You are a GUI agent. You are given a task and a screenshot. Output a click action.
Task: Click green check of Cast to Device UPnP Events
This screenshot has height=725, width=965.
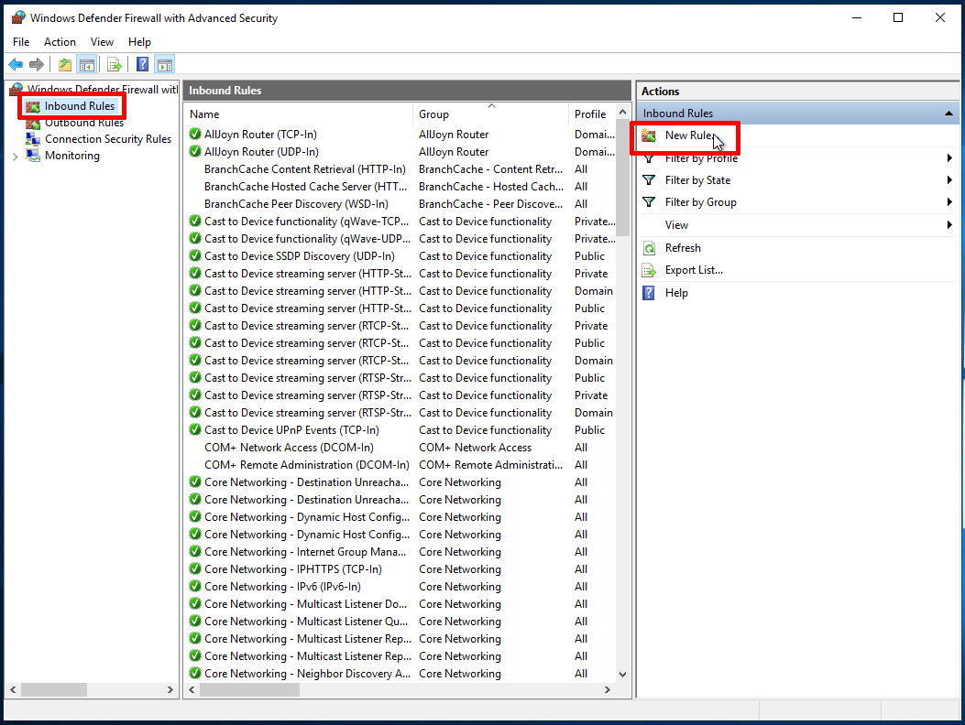tap(195, 430)
